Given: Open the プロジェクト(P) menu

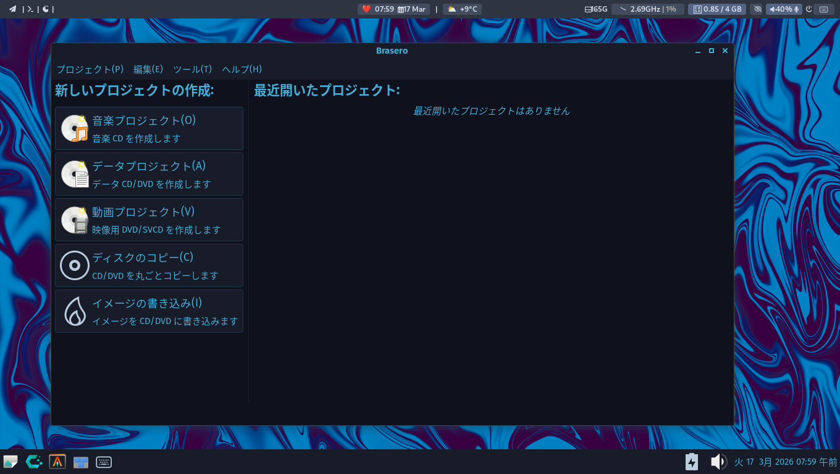Looking at the screenshot, I should pyautogui.click(x=90, y=69).
